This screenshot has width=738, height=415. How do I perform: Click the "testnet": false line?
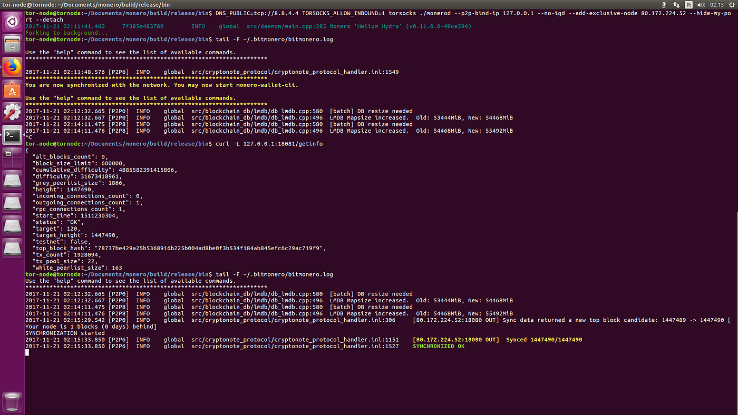[62, 242]
